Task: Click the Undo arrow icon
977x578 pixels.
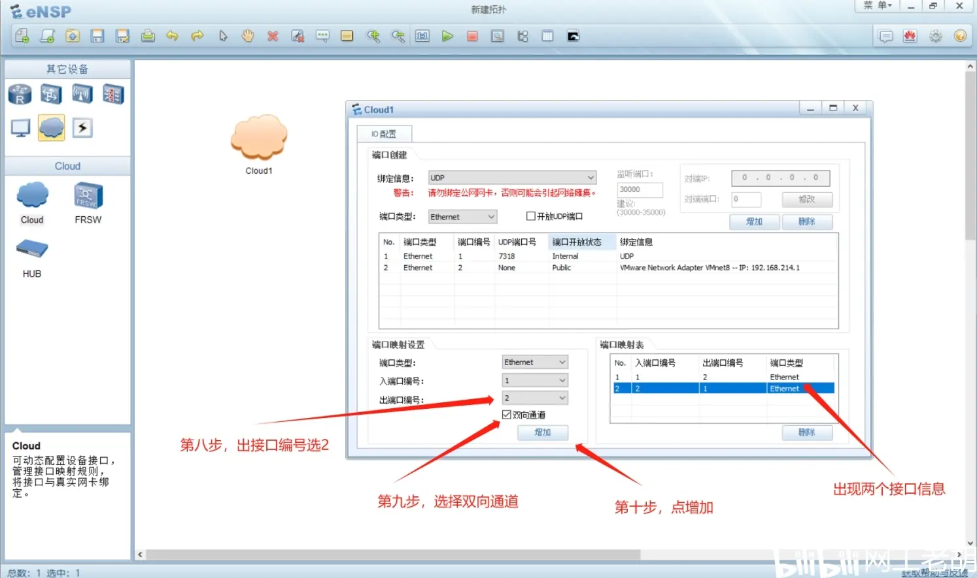Action: click(x=173, y=36)
